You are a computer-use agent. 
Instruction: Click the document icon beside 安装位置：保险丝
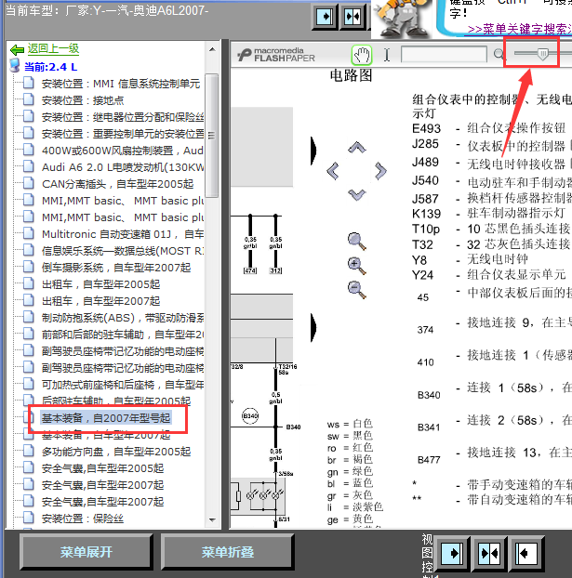click(29, 518)
